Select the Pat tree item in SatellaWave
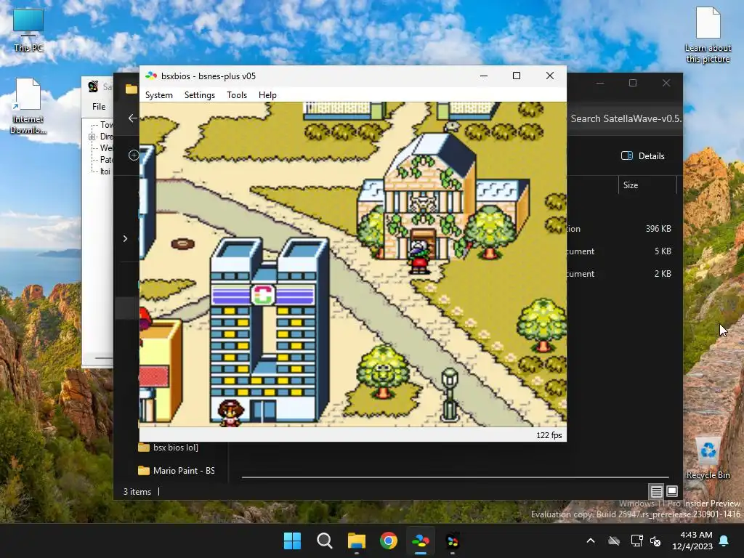The width and height of the screenshot is (744, 558). (107, 160)
